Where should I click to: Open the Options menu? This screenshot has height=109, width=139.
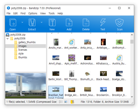pos(33,13)
